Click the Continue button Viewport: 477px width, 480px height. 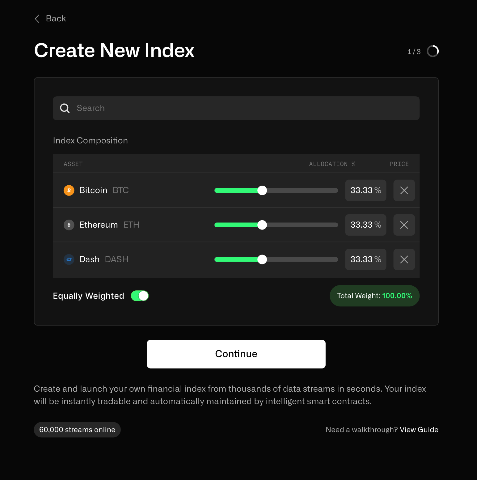click(x=236, y=354)
